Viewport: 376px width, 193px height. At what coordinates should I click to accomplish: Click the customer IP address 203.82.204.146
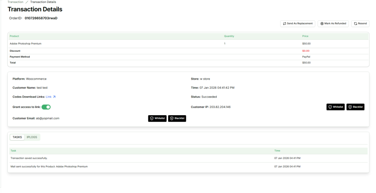pos(220,107)
